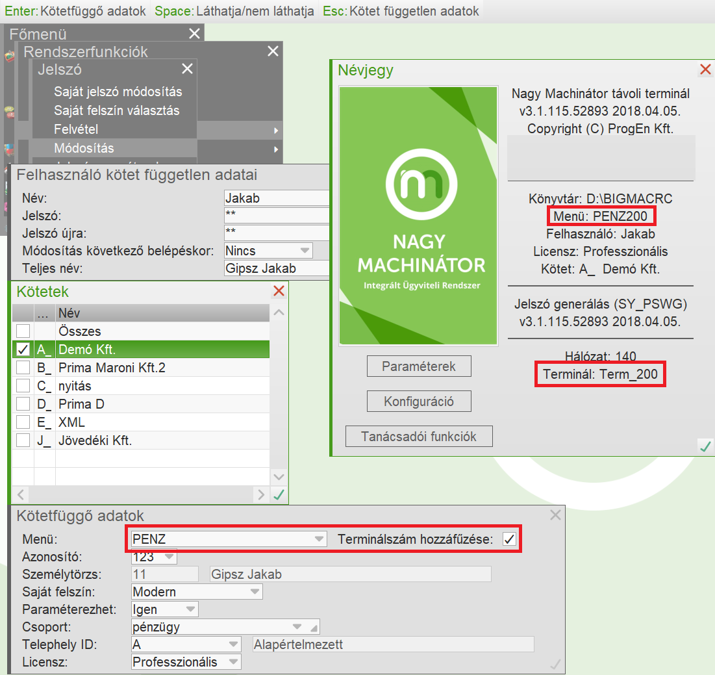Select the Jövedéki Kft. row name
This screenshot has height=675, width=715.
coord(95,440)
